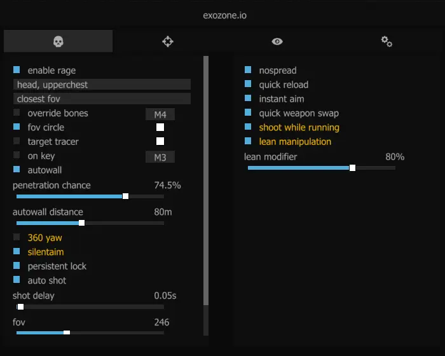This screenshot has height=356, width=445.
Task: Click the autowall distance slider handle
Action: [81, 223]
